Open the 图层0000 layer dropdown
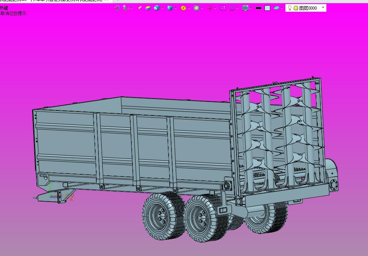 click(x=323, y=8)
